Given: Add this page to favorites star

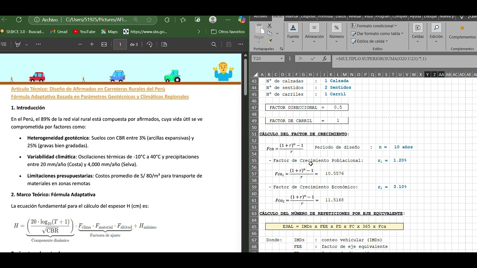Looking at the screenshot, I should 149,20.
